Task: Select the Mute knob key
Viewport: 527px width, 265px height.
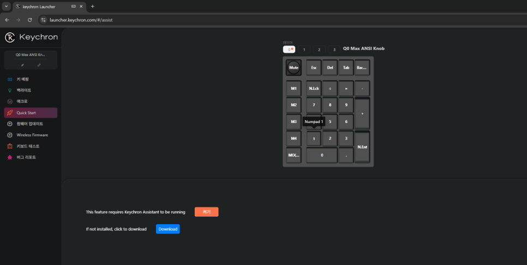Action: pos(294,68)
